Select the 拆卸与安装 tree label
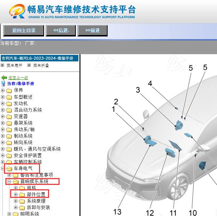 pos(39,207)
